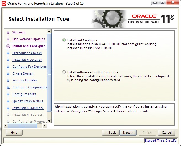The height and width of the screenshot is (146, 181).
Task: Open the Skip Software Updates step
Action: click(28, 39)
